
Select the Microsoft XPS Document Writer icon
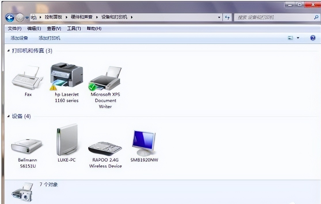tap(105, 78)
